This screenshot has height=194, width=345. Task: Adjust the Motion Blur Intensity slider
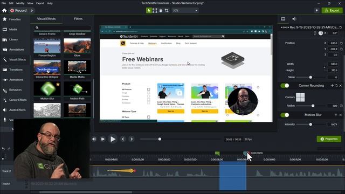point(310,124)
